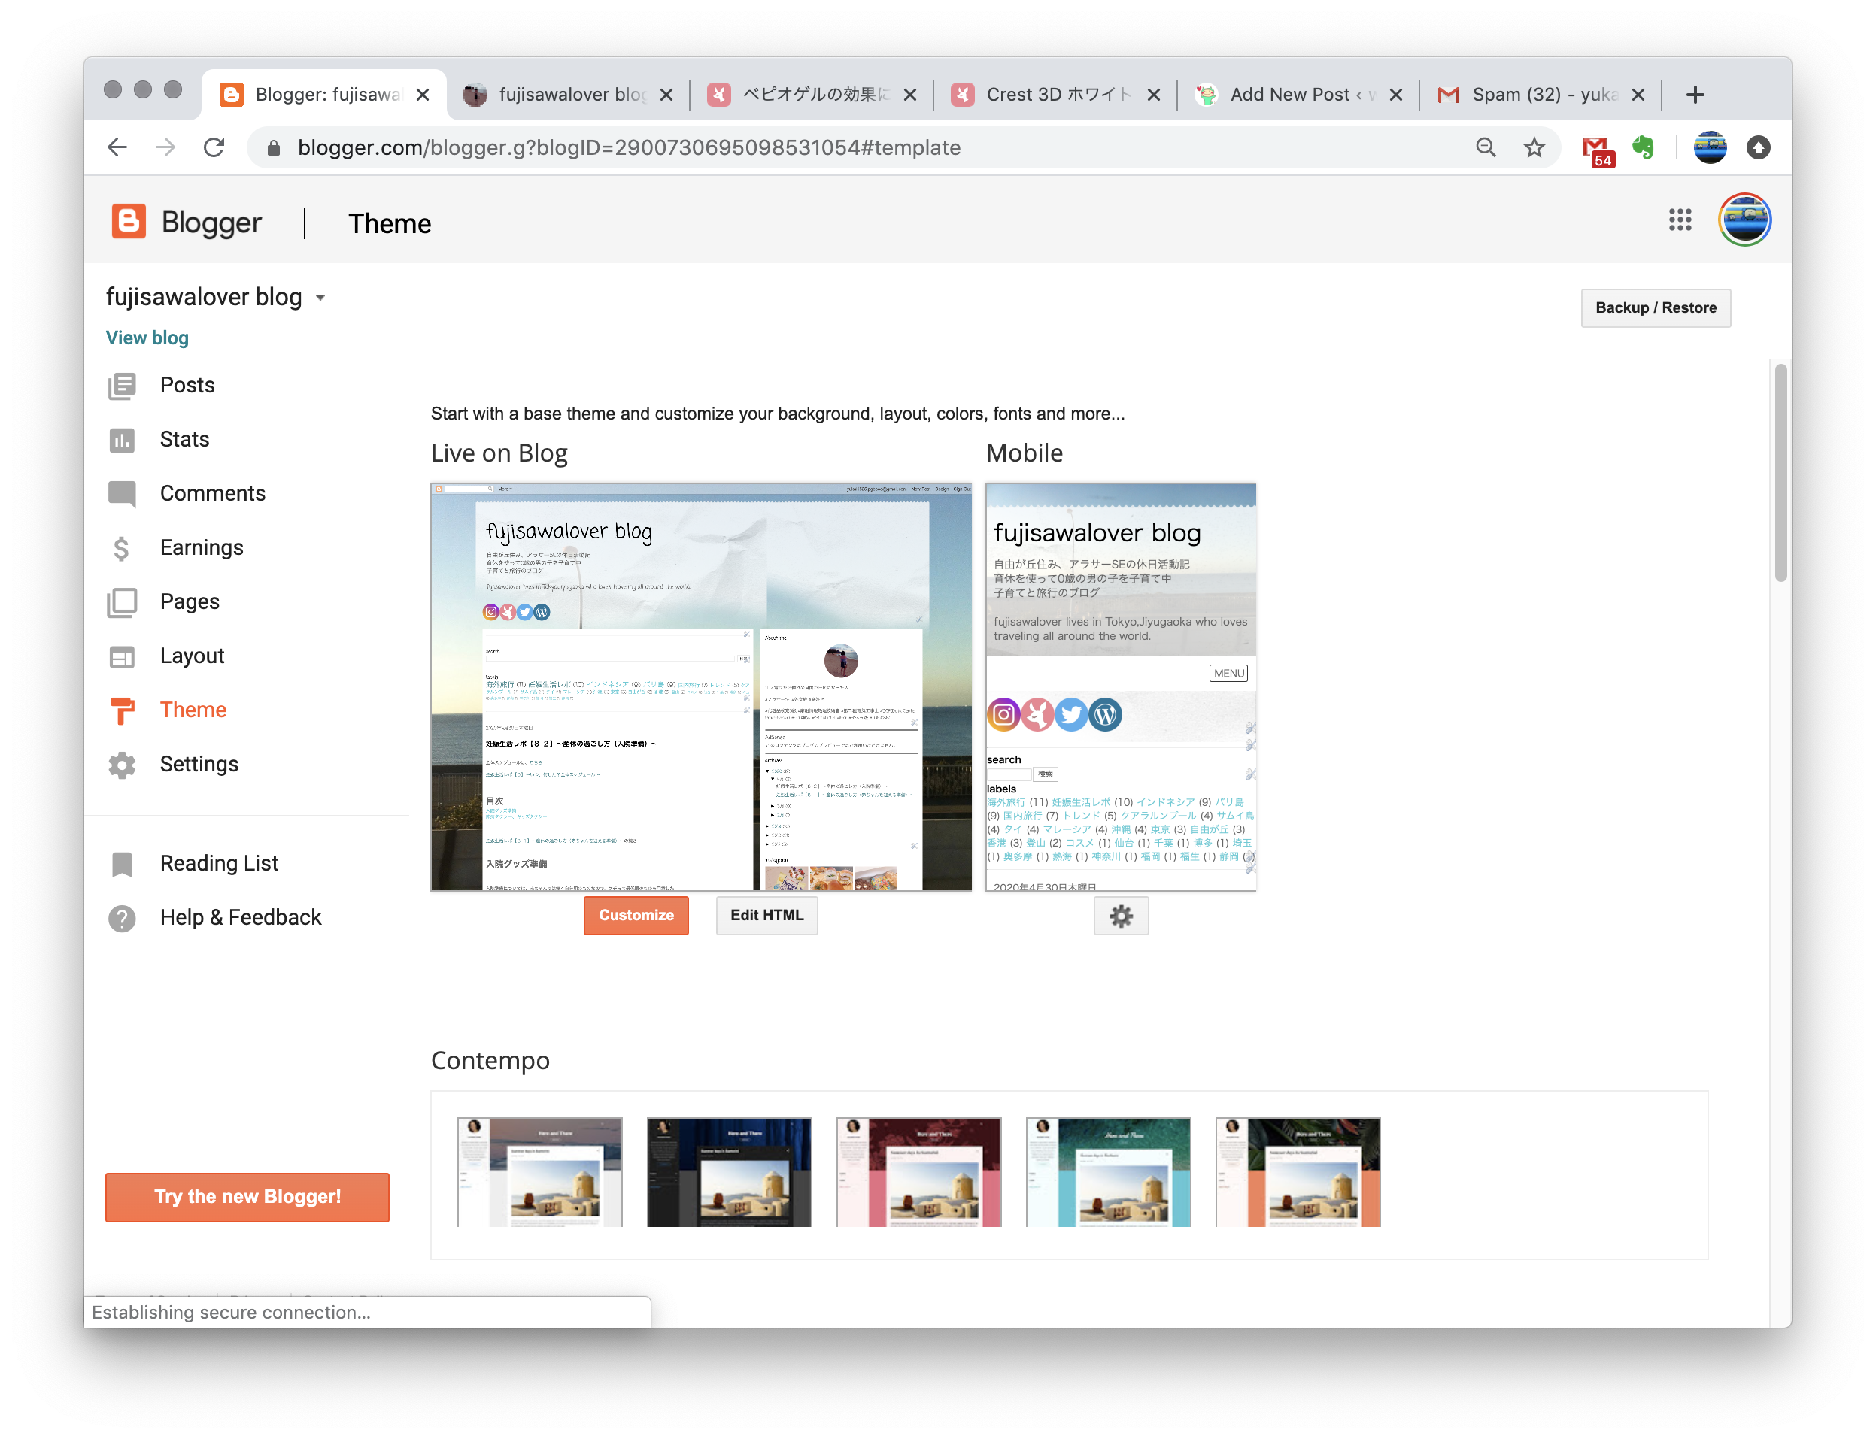Image resolution: width=1876 pixels, height=1439 pixels.
Task: Click the Help & Feedback label
Action: (240, 917)
